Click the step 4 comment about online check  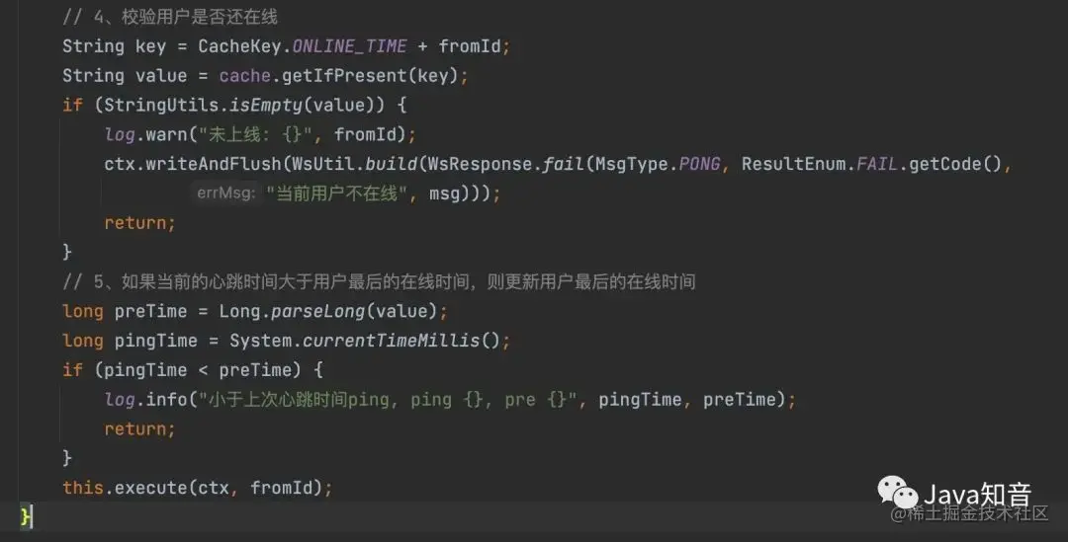pos(170,17)
